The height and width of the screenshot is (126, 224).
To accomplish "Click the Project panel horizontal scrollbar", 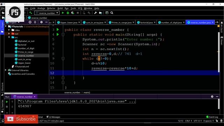I will [19, 93].
